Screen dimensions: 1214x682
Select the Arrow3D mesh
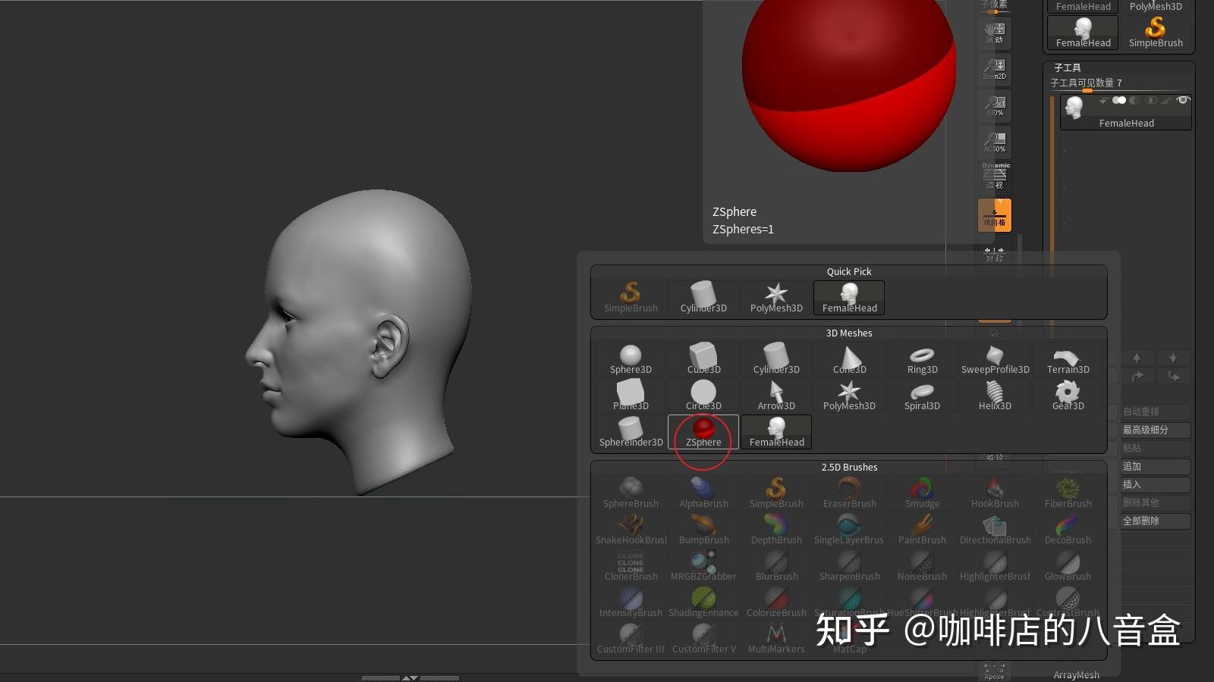(776, 396)
